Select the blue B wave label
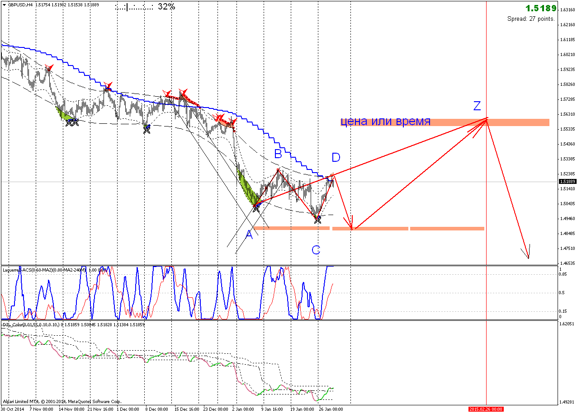 click(x=278, y=155)
